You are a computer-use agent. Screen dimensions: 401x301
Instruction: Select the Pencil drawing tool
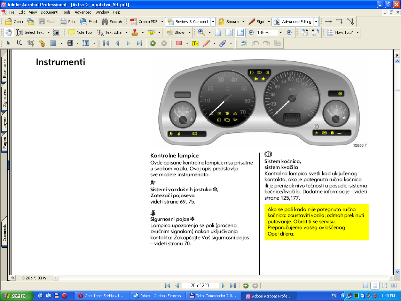[x=206, y=43]
